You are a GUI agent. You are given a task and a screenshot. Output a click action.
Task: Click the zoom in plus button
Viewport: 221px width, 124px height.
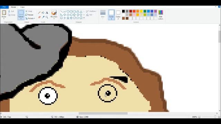pos(219,117)
